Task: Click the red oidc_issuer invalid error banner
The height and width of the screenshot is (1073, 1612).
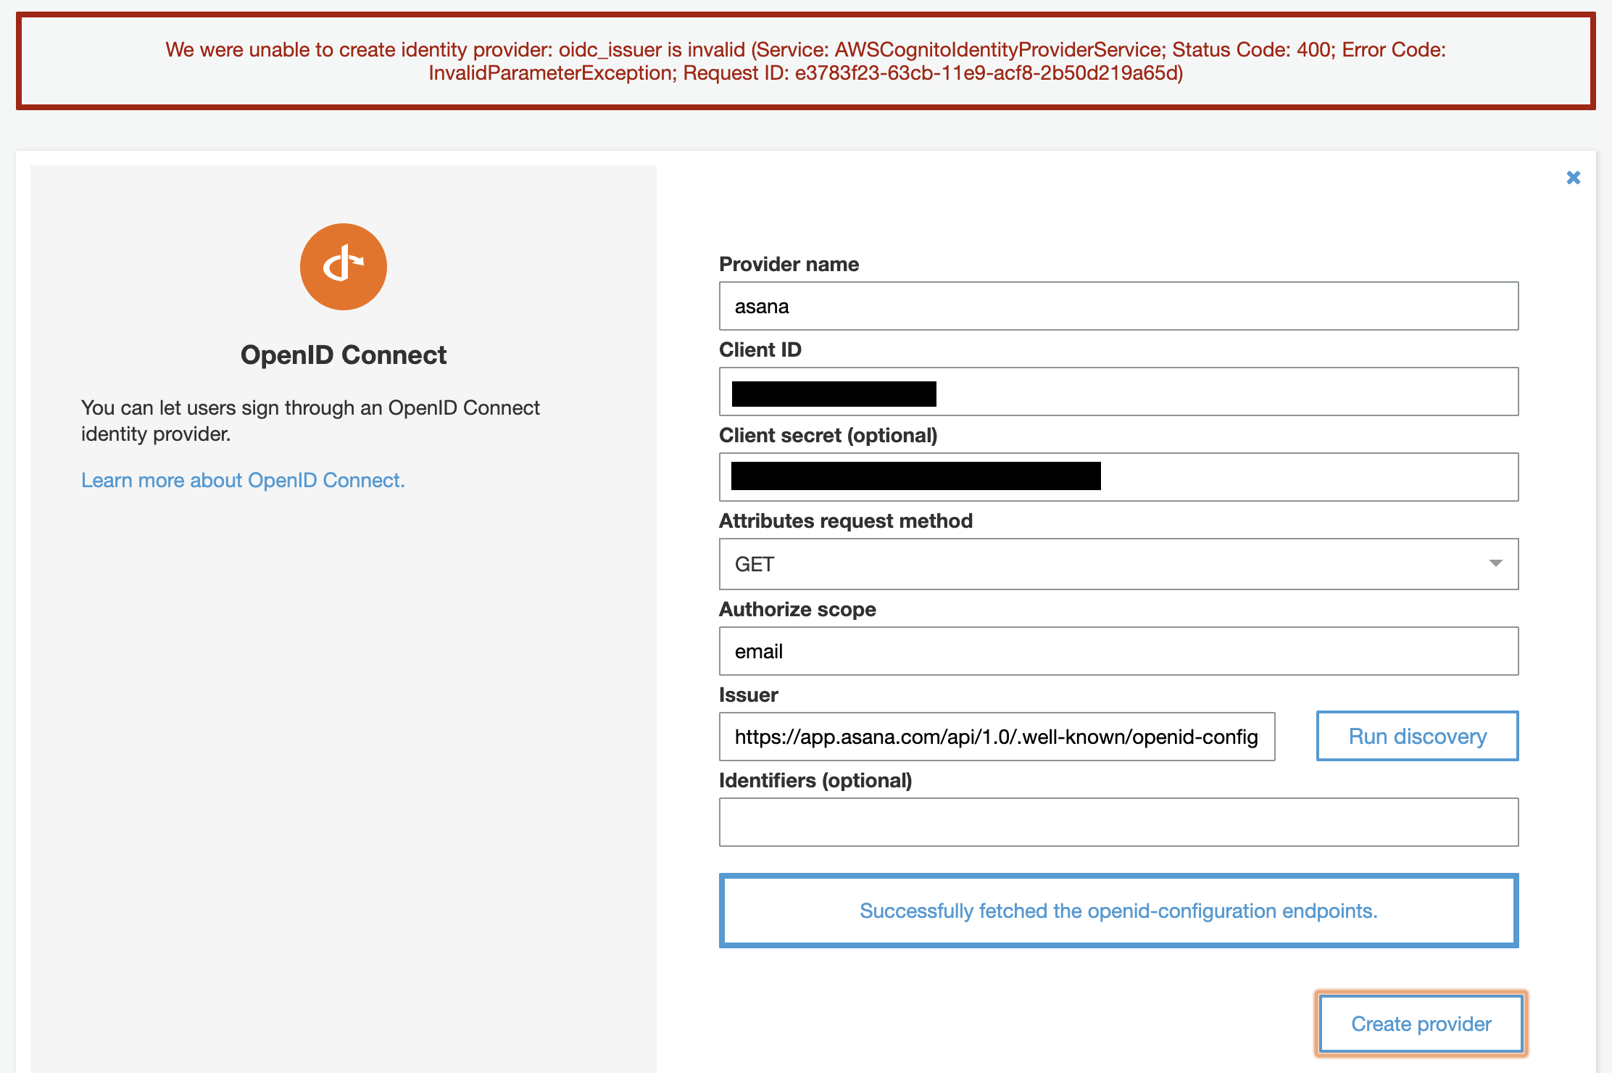Action: point(805,62)
